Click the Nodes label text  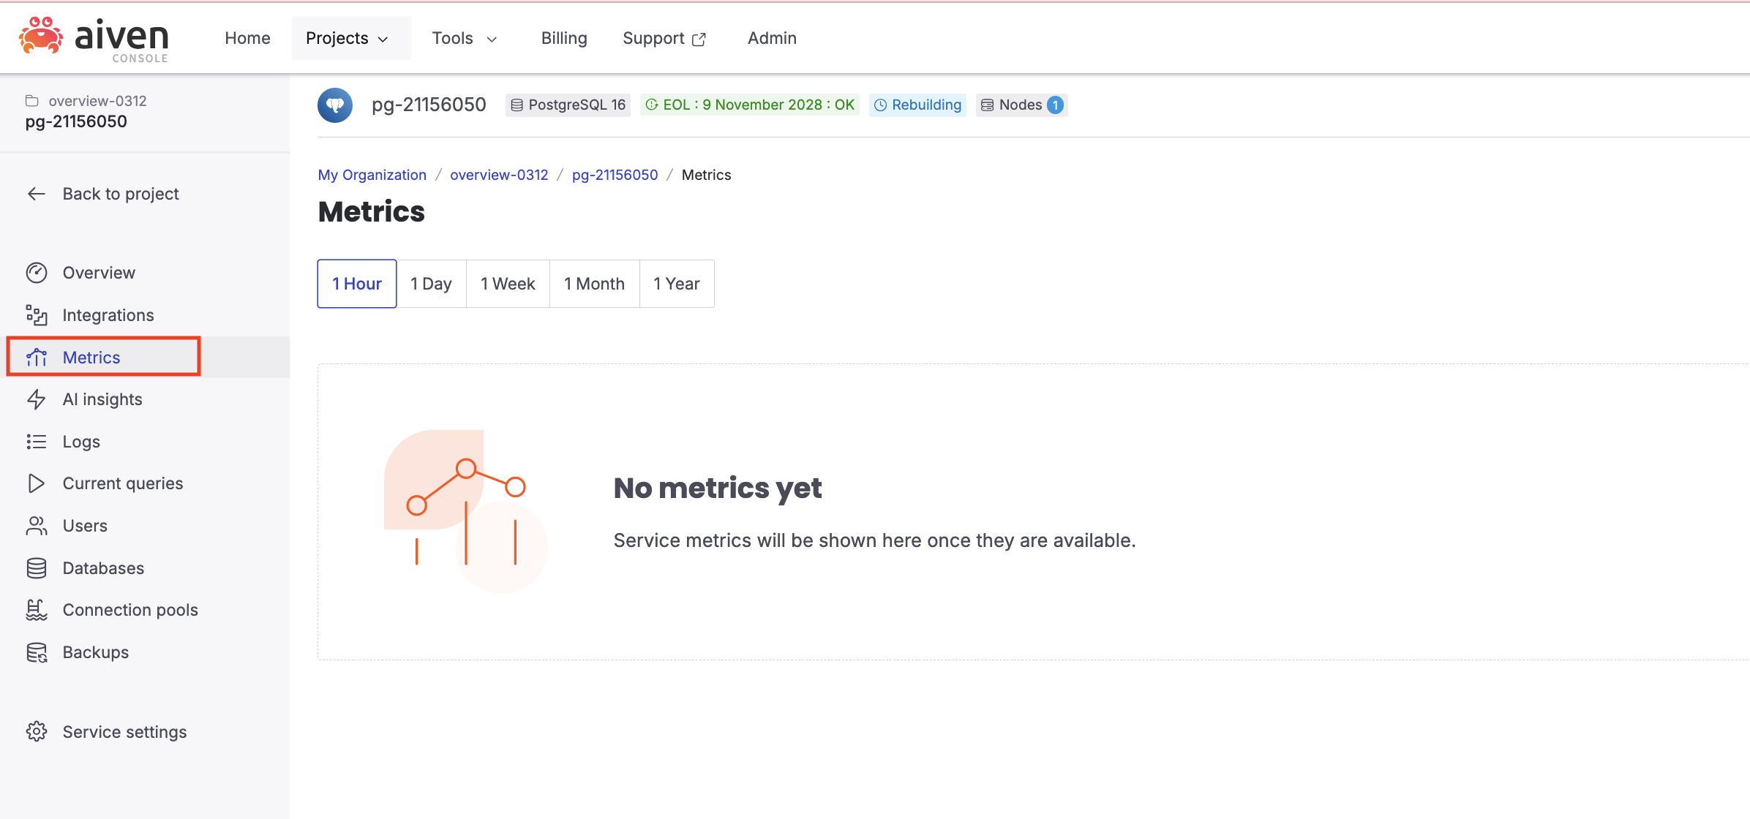(1020, 105)
